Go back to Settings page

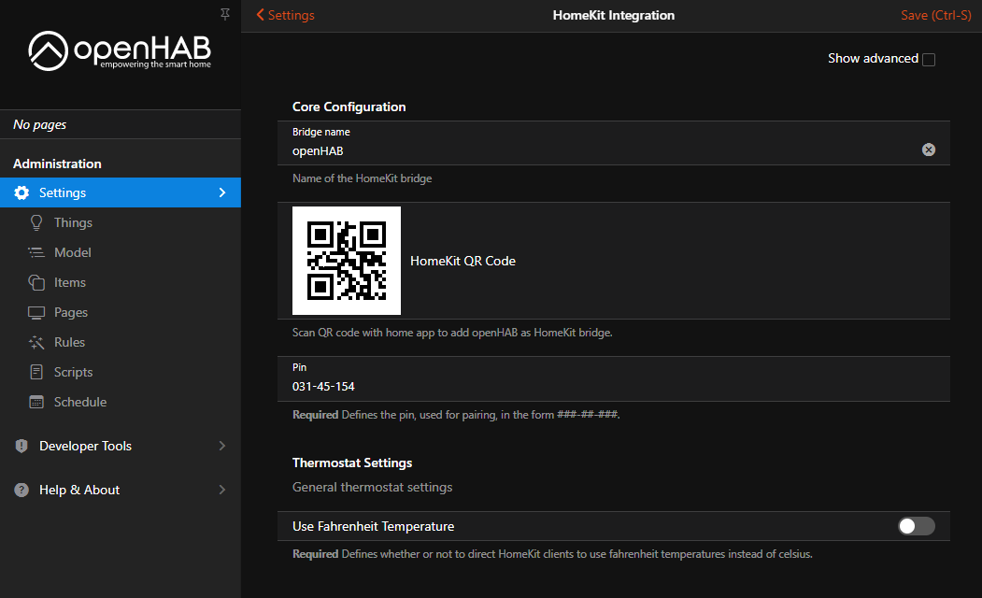284,15
